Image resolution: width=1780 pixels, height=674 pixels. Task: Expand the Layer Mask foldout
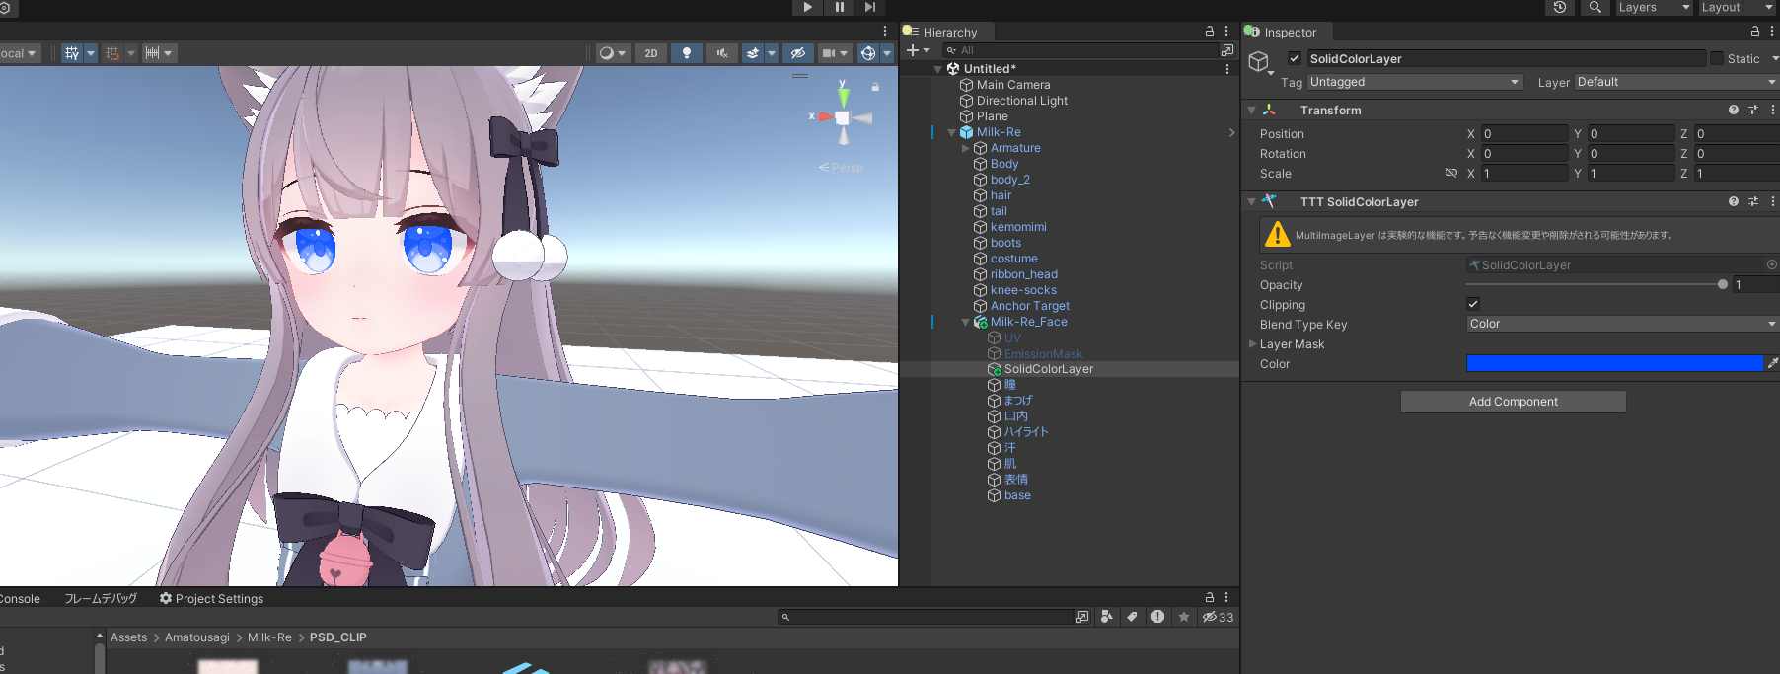coord(1253,344)
